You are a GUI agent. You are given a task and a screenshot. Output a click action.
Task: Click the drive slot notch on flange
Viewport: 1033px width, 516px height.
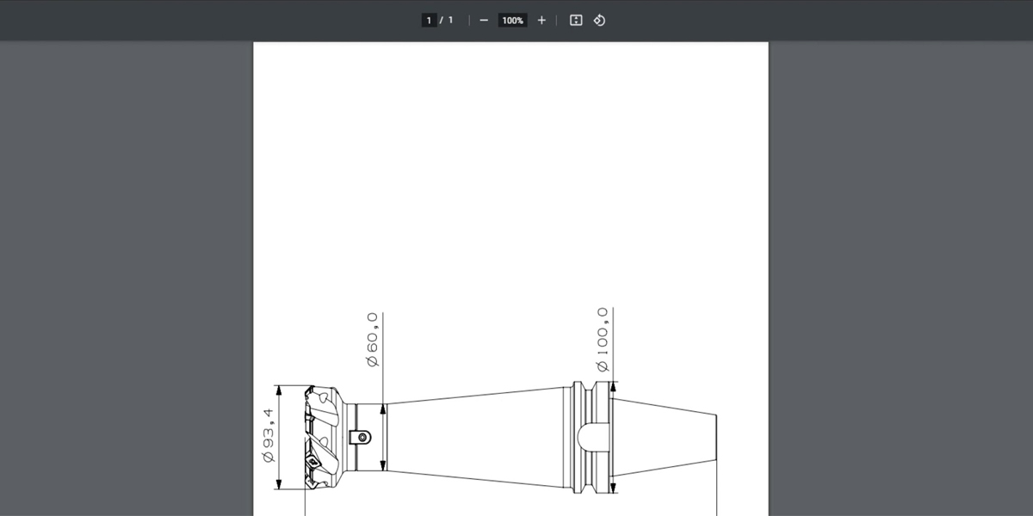(593, 434)
